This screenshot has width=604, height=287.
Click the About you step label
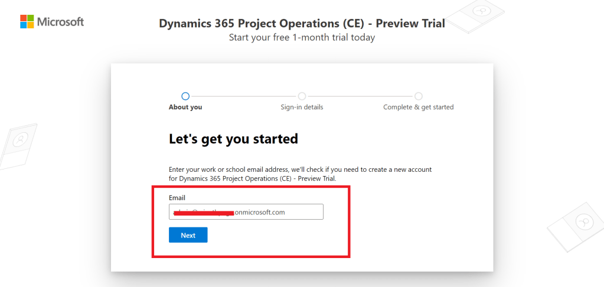pyautogui.click(x=185, y=107)
